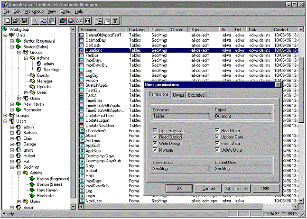Click the Save floppy disk icon
Image resolution: width=307 pixels, height=219 pixels.
pos(25,20)
